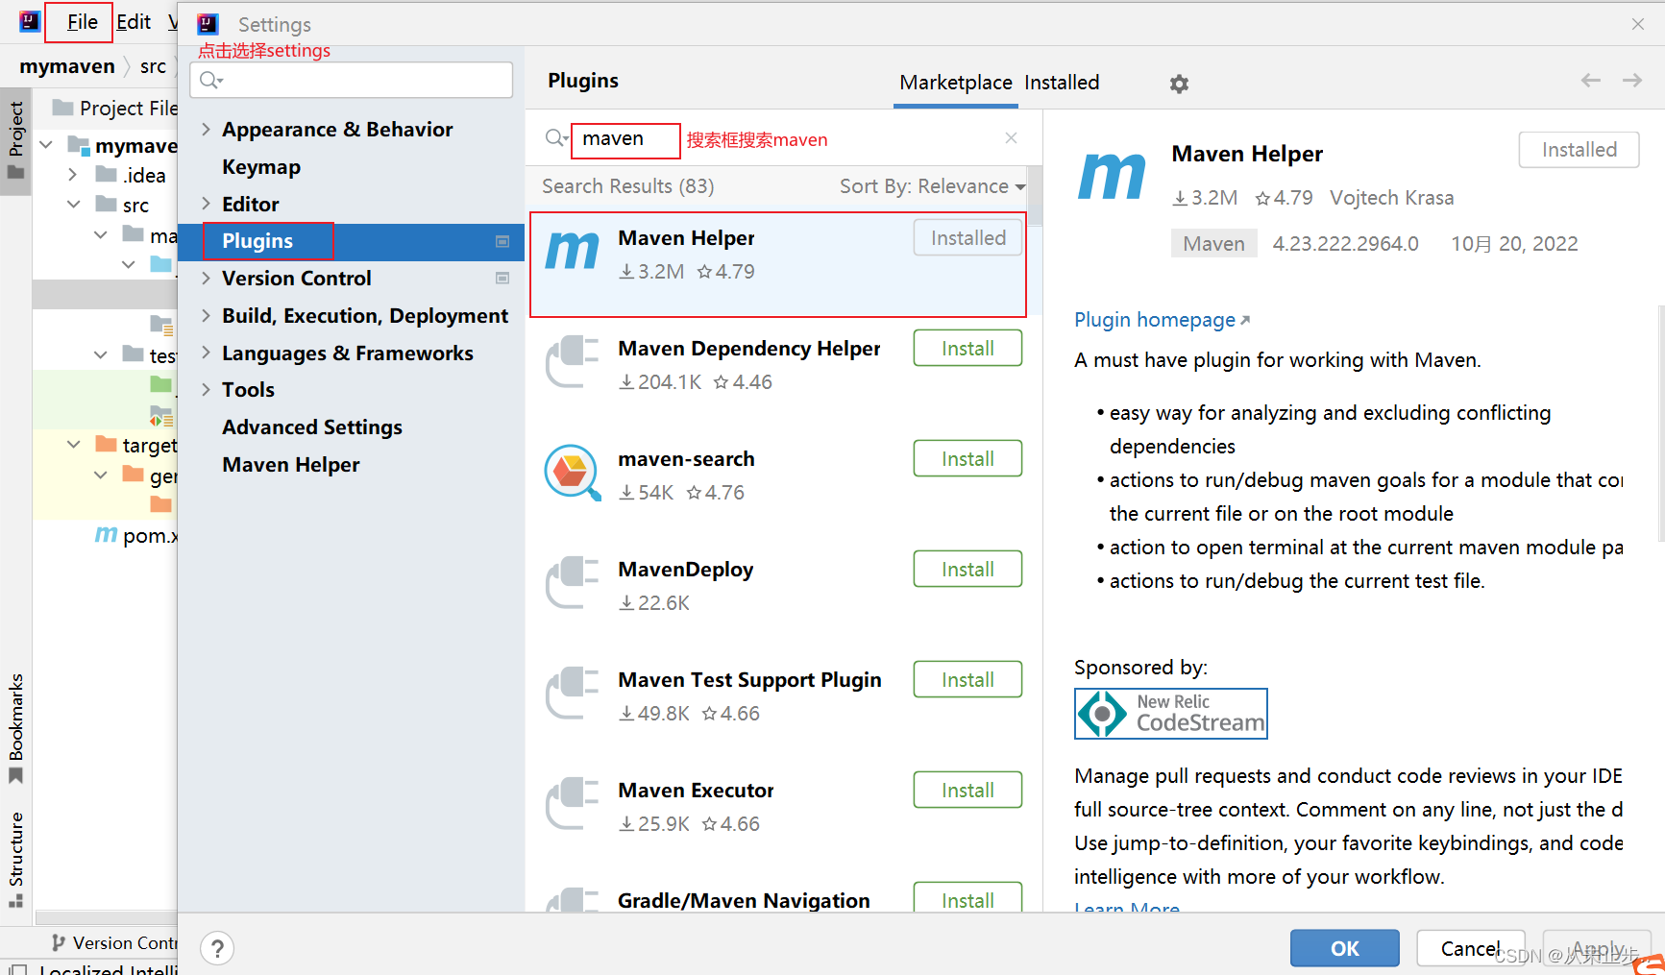The height and width of the screenshot is (975, 1665).
Task: Close the Settings dialog window
Action: point(1638,24)
